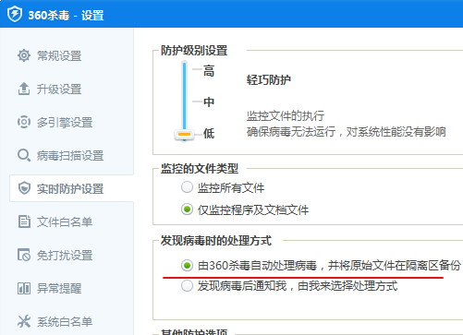
Task: Choose 发现病毒后通知我 radio option
Action: click(187, 286)
